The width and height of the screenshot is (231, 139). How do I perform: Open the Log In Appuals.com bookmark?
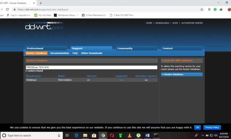click(19, 15)
